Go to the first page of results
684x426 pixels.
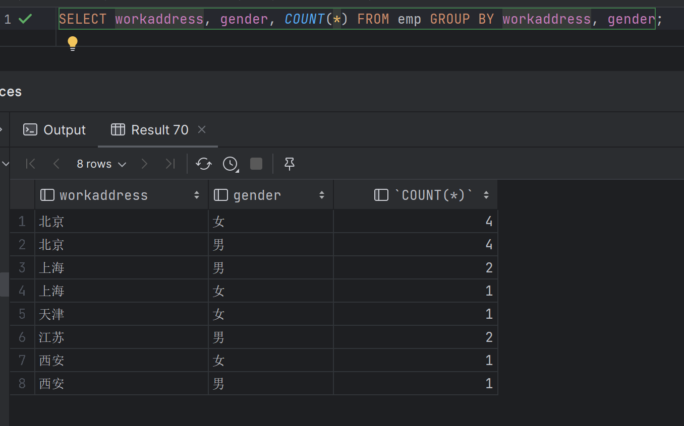30,164
